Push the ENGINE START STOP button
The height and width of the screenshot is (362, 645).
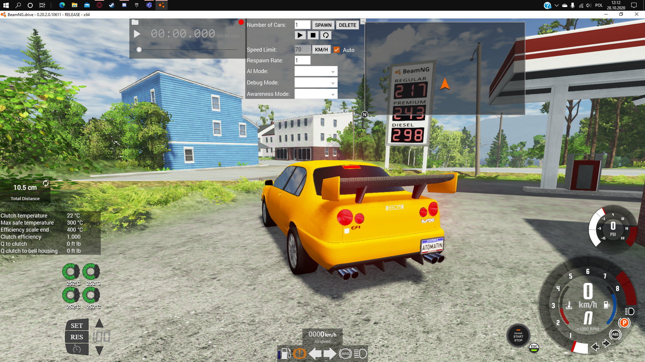coord(518,336)
